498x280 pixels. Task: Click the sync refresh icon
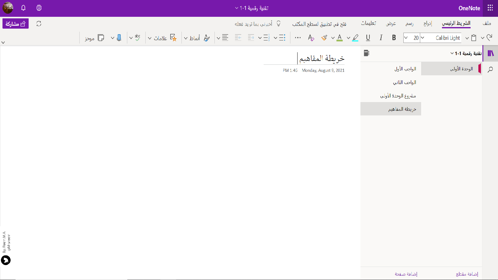39,24
